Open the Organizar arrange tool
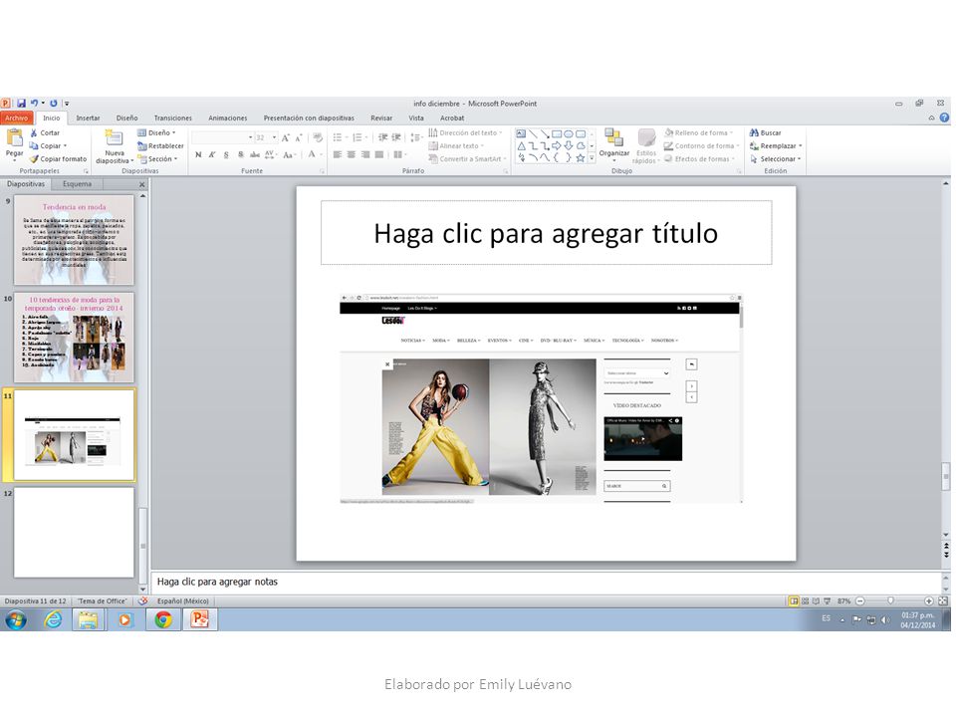Image resolution: width=956 pixels, height=717 pixels. click(x=614, y=145)
